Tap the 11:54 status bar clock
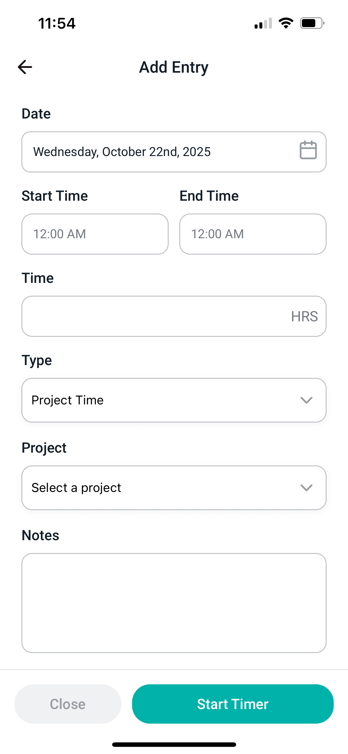Viewport: 348px width, 754px height. (57, 23)
